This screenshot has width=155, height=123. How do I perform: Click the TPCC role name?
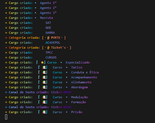49,52
